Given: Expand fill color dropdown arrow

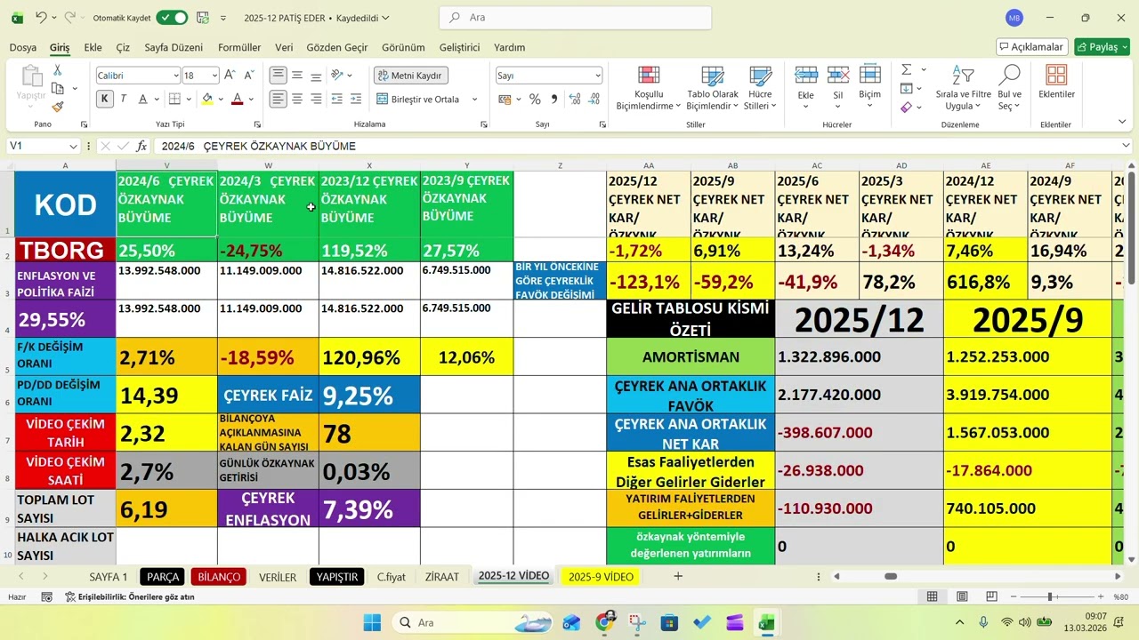Looking at the screenshot, I should pos(222,99).
